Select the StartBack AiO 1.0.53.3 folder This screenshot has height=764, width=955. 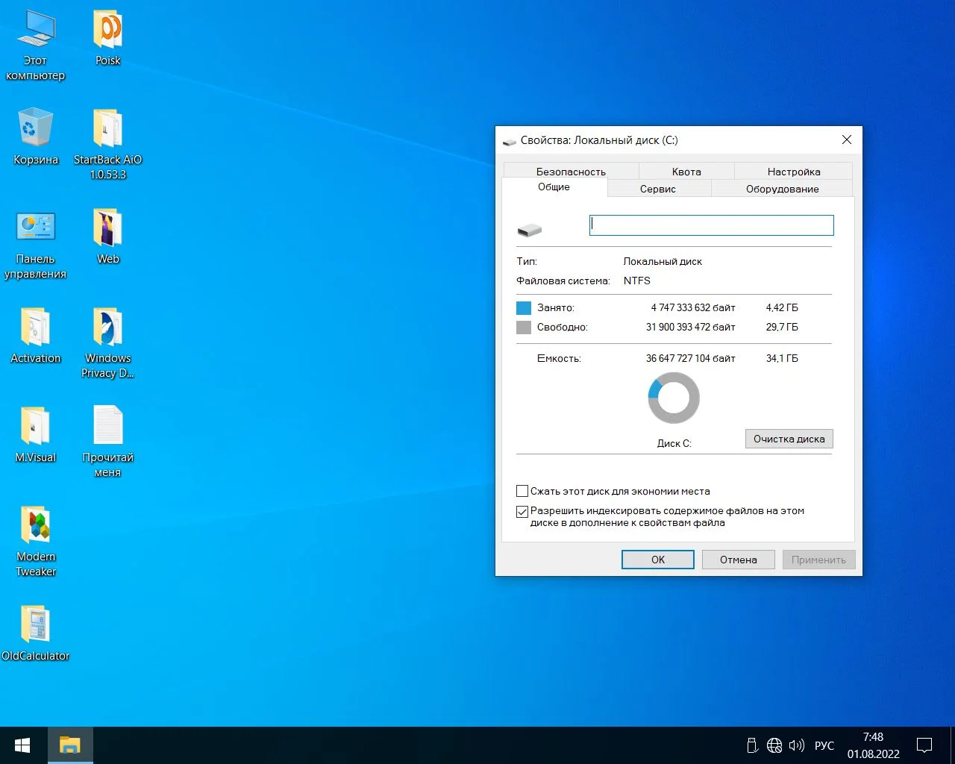click(x=107, y=145)
